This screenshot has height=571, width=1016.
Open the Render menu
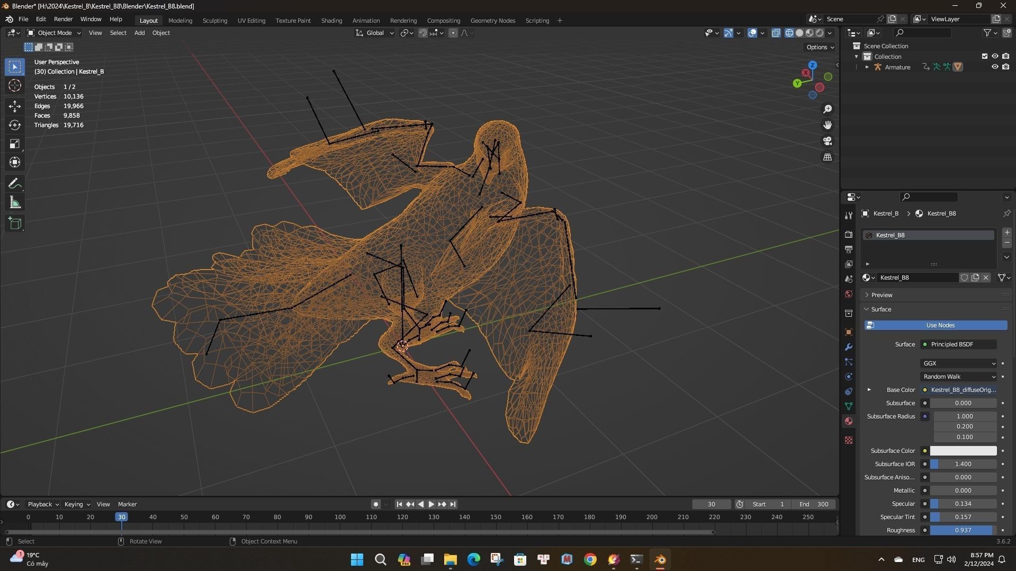63,19
